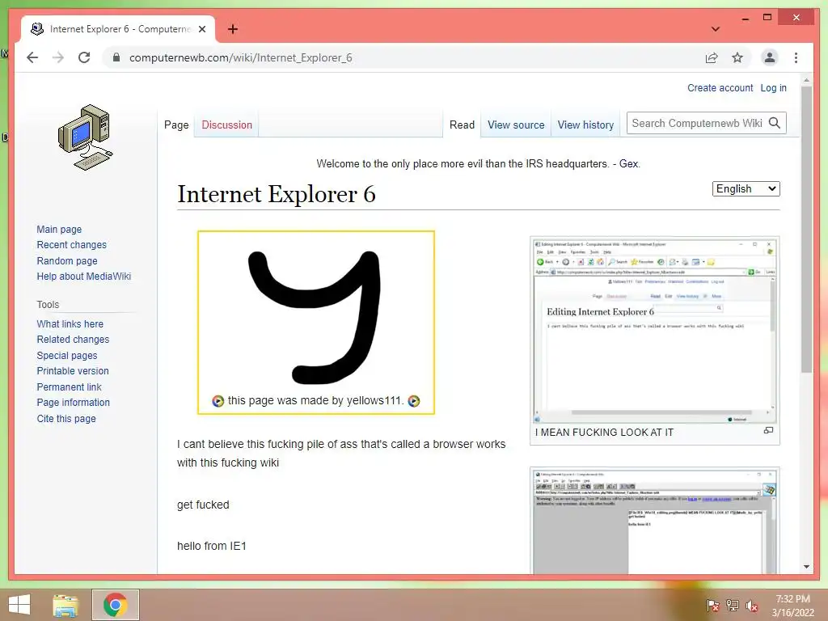Open a new tab with the plus button
Image resolution: width=828 pixels, height=621 pixels.
click(x=232, y=29)
